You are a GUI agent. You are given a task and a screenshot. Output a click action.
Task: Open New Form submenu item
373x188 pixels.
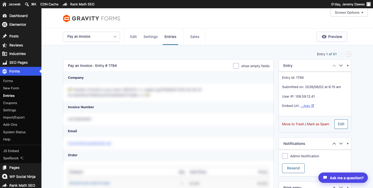[x=11, y=88]
